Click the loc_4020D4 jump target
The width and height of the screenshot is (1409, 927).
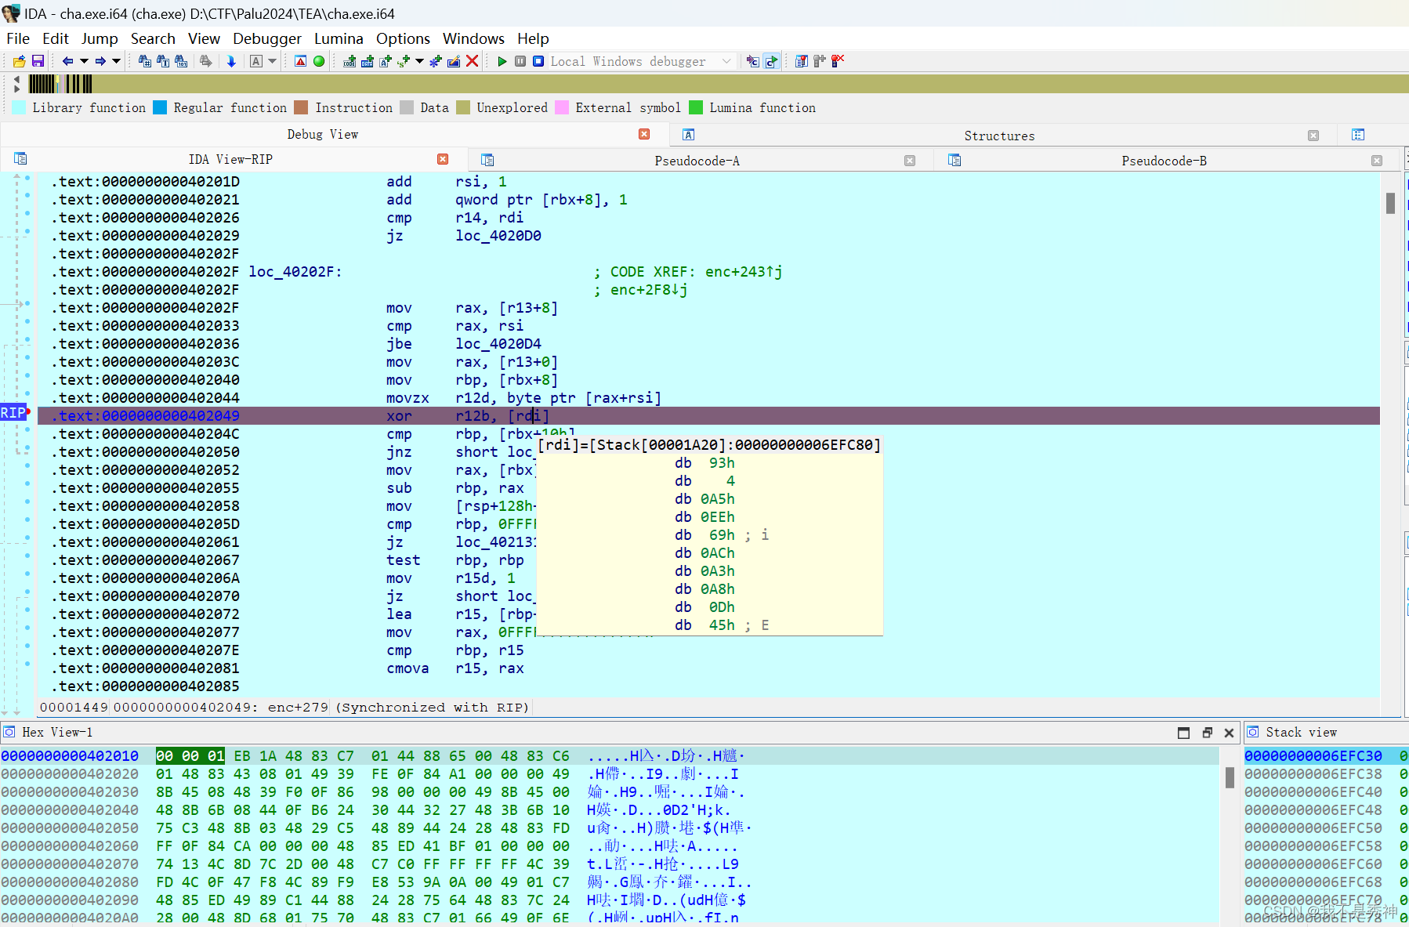pos(498,344)
